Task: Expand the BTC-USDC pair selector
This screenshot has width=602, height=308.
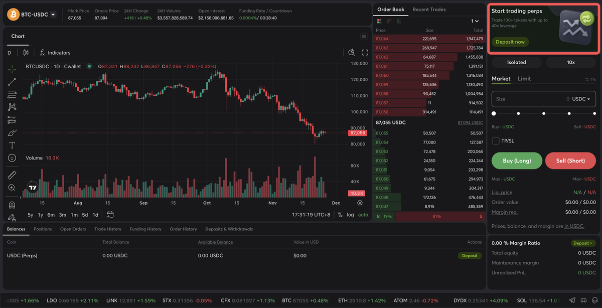Action: [x=53, y=15]
